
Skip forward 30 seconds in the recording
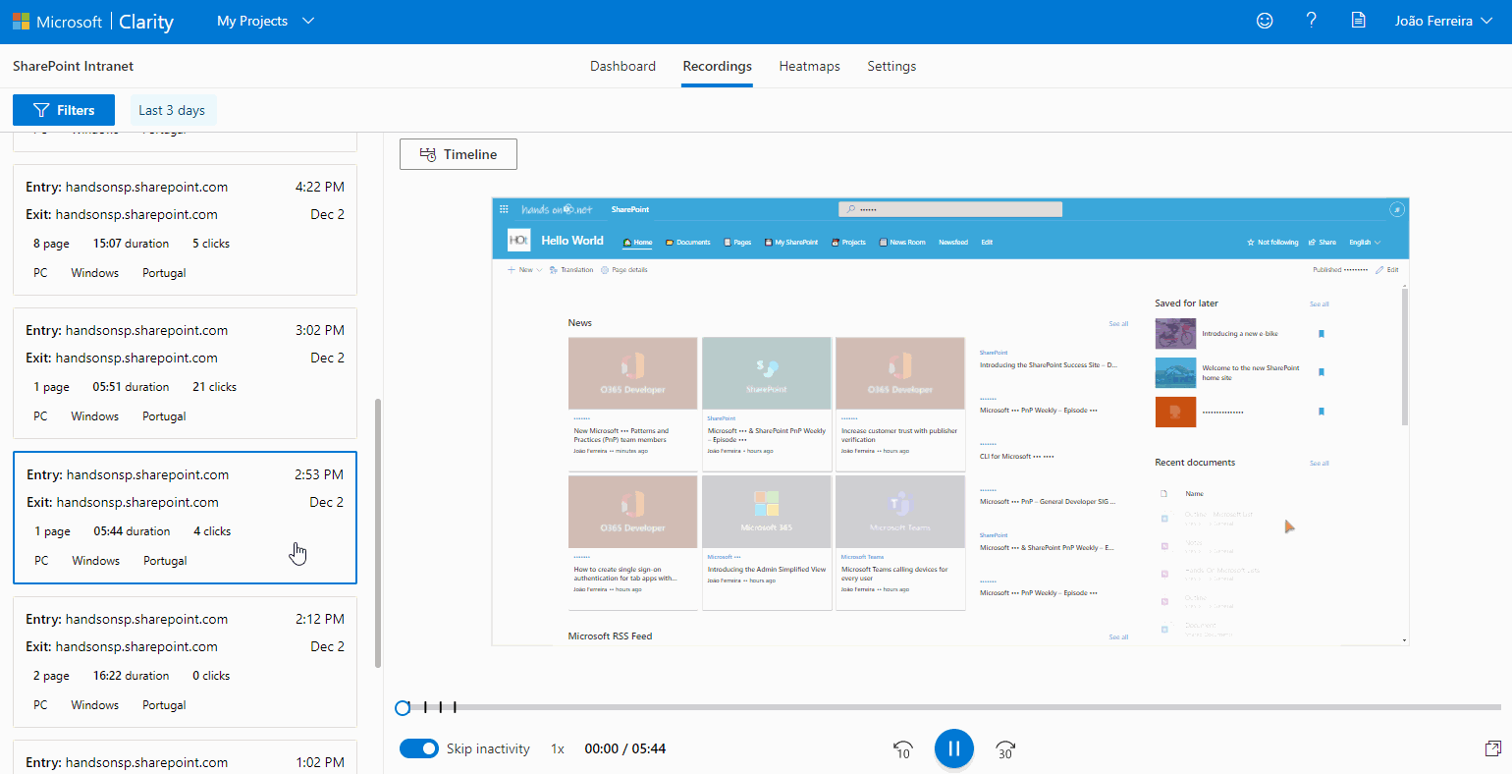pos(1005,749)
